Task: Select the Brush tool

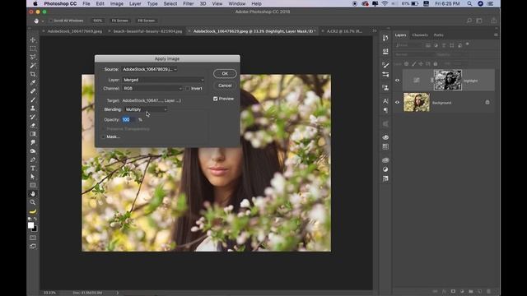Action: (33, 99)
